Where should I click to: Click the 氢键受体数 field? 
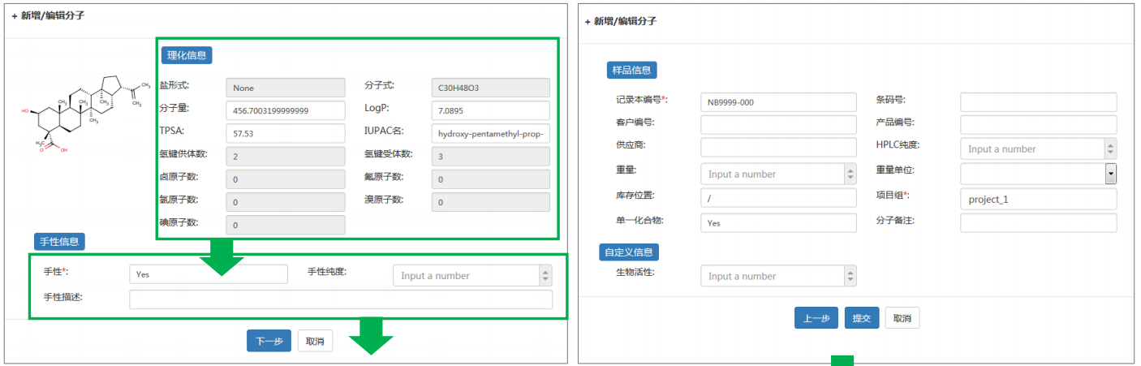tap(490, 156)
